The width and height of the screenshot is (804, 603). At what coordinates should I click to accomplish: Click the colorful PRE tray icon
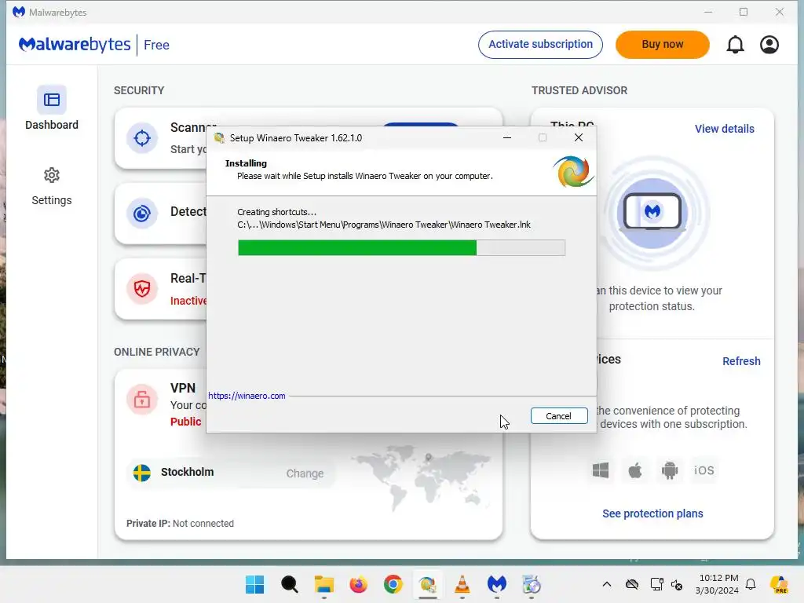[x=780, y=584]
